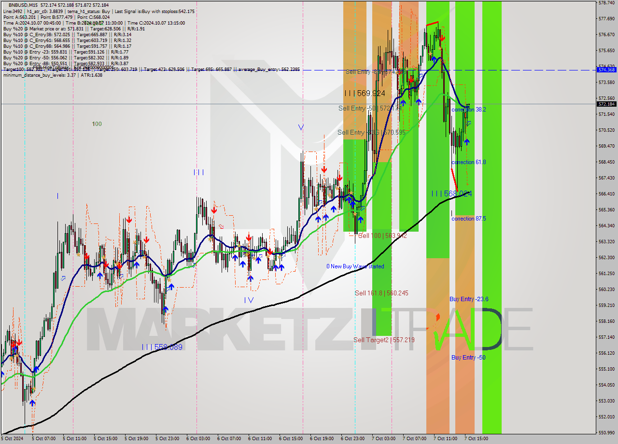Click '6 Oct 03:00' on time axis

click(198, 439)
